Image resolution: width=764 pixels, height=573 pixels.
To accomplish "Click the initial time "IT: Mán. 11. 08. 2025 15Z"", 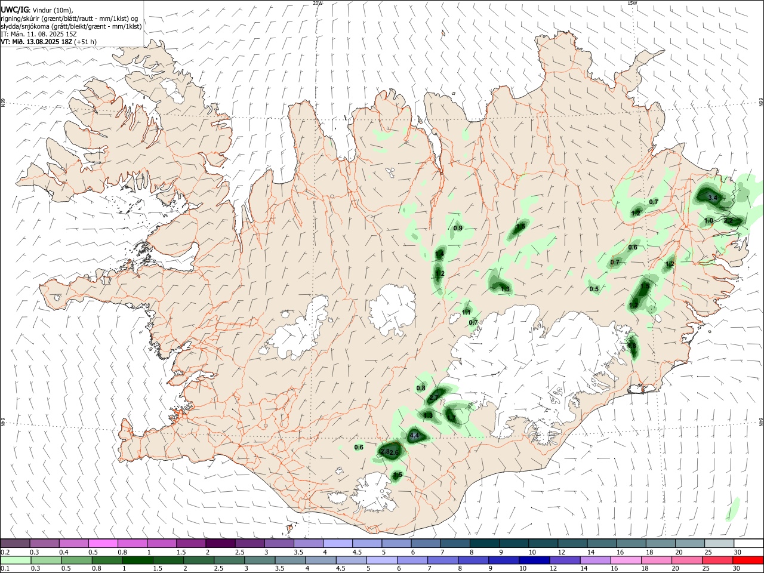I will 38,34.
